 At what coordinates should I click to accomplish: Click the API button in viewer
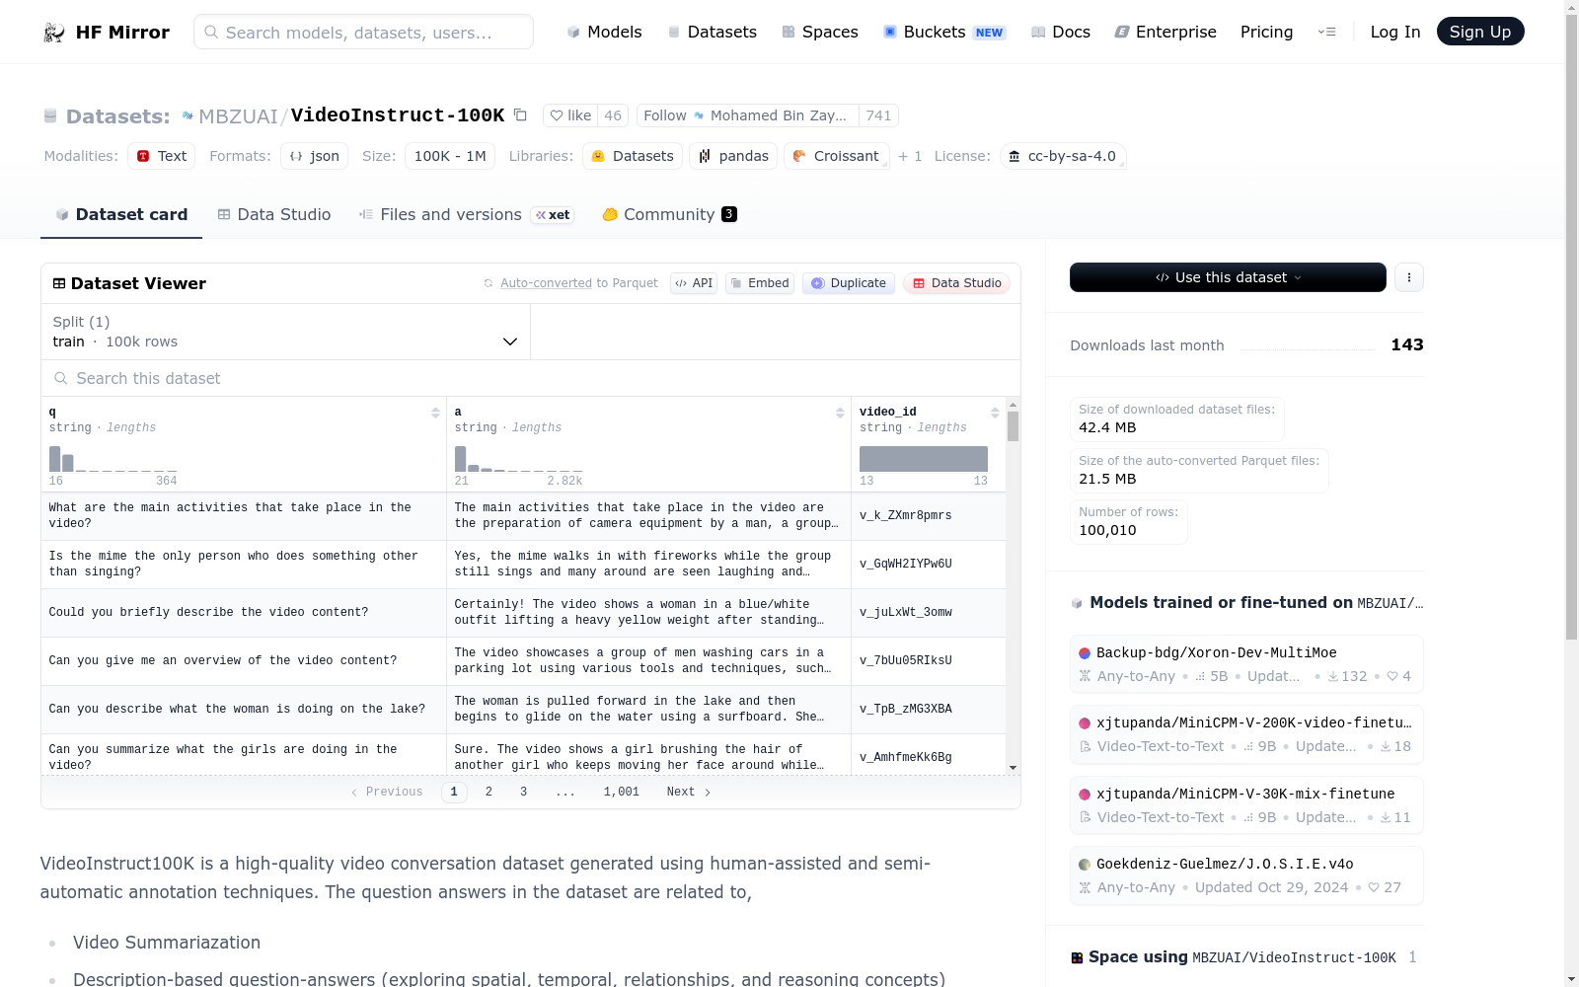694,283
